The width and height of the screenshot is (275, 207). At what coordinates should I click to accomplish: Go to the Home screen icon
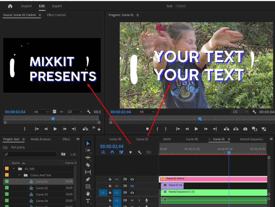[10, 6]
